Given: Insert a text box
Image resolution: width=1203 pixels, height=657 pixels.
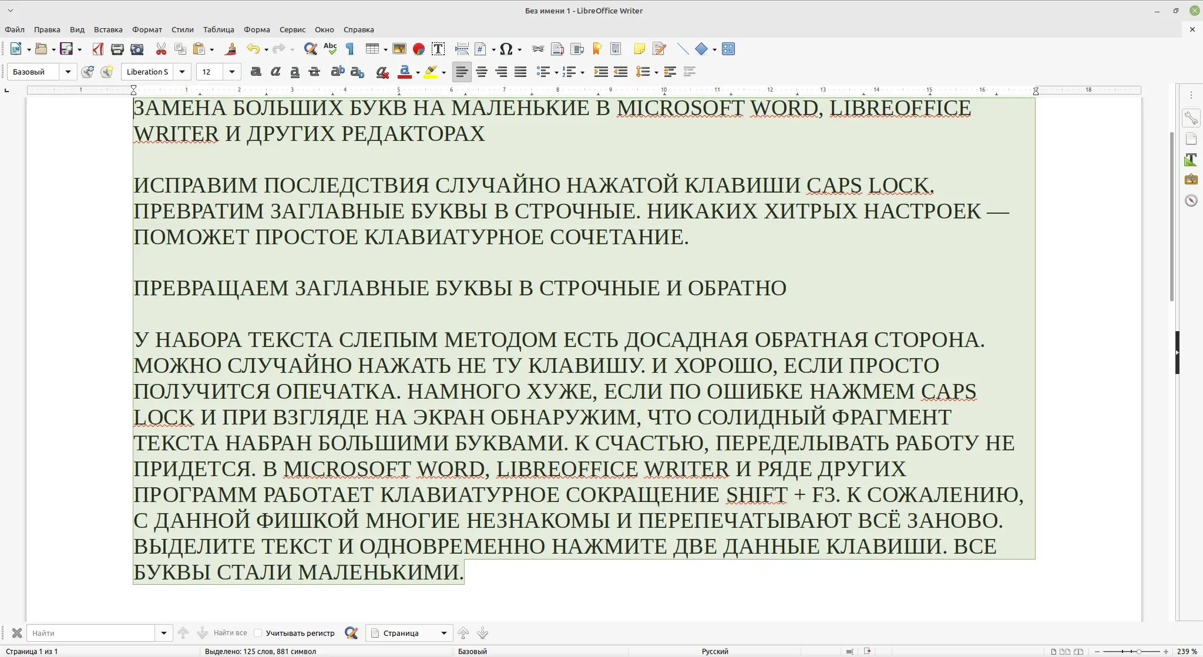Looking at the screenshot, I should tap(438, 49).
